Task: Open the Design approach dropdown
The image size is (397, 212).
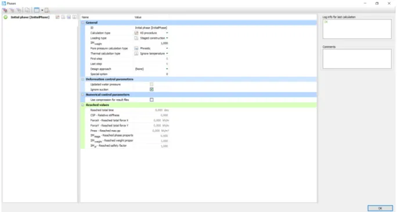Action: point(167,69)
